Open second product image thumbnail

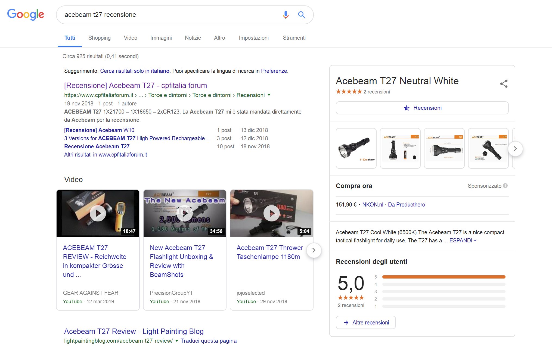coord(400,148)
